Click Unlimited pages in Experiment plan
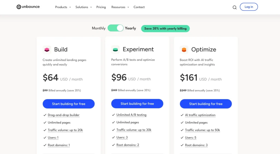This screenshot has height=154, width=280. click(128, 122)
